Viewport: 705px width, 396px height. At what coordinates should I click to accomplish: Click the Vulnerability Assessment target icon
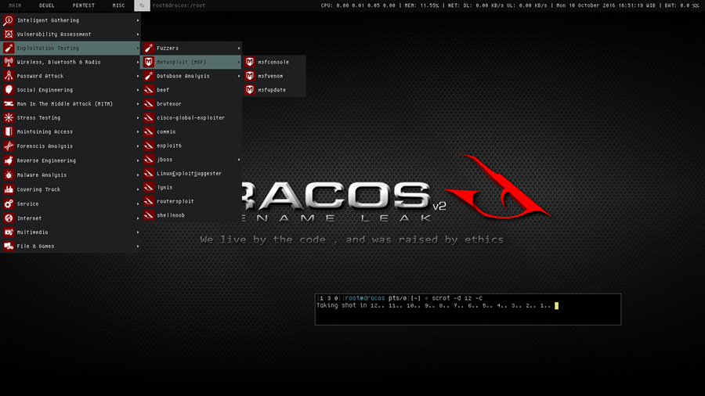[x=9, y=34]
